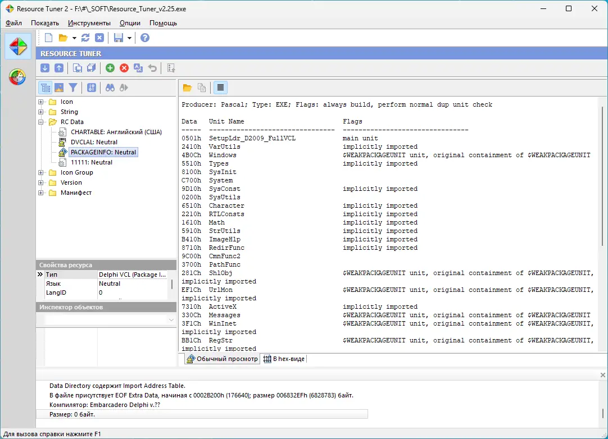This screenshot has height=439, width=608.
Task: Select the DVCLAL: Neutral resource
Action: coord(94,142)
